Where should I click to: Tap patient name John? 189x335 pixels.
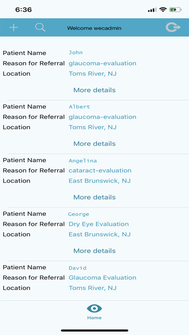pyautogui.click(x=76, y=52)
